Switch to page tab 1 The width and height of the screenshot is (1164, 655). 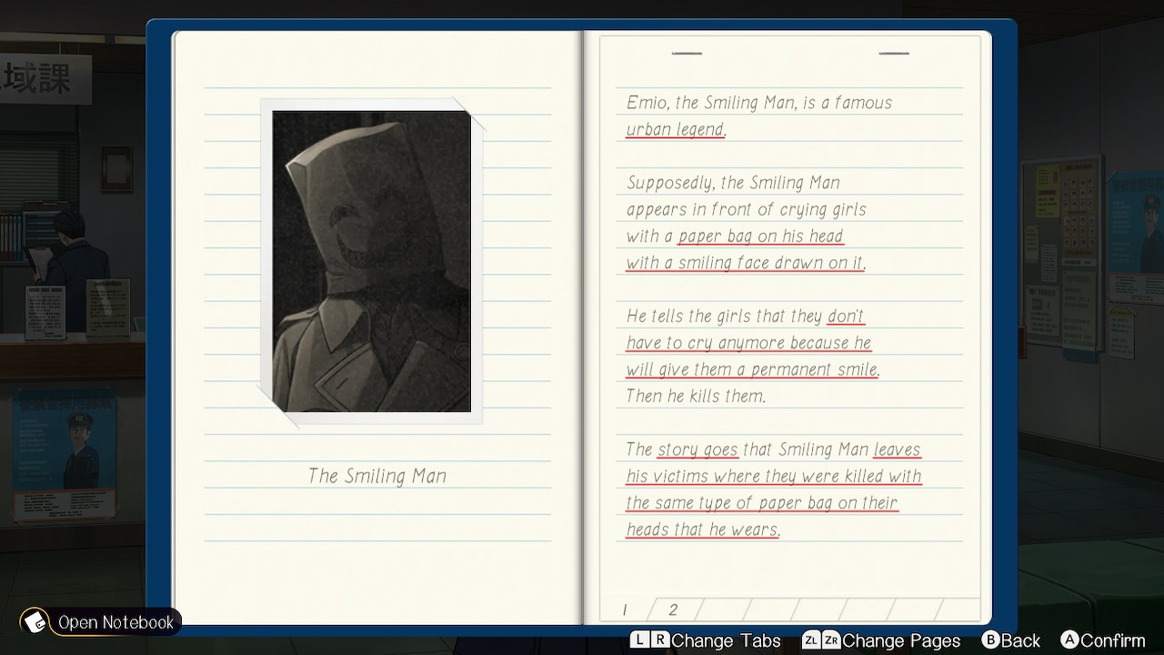click(x=627, y=610)
